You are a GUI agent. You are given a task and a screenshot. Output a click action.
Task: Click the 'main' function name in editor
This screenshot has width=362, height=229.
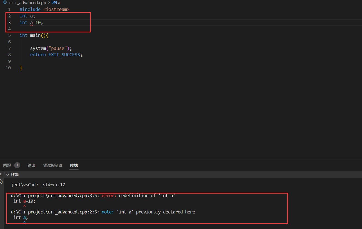(x=35, y=35)
